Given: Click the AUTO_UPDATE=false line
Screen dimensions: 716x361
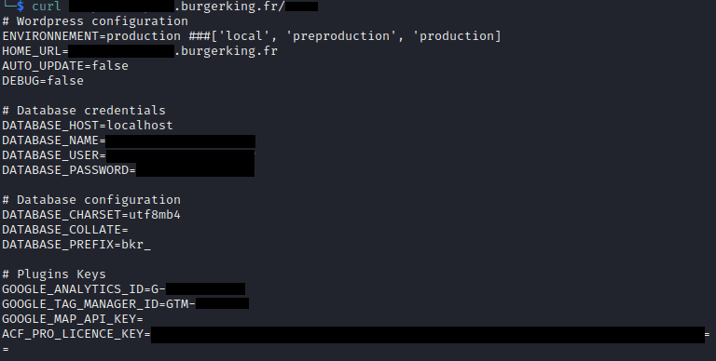Looking at the screenshot, I should [65, 66].
